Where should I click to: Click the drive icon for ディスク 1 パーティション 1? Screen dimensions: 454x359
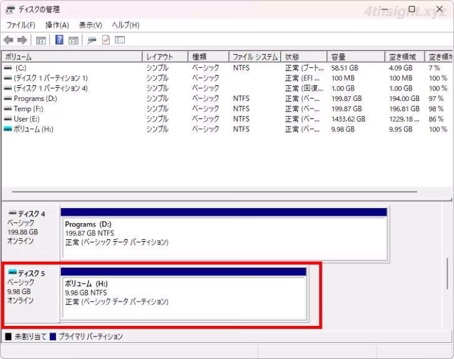pyautogui.click(x=8, y=78)
